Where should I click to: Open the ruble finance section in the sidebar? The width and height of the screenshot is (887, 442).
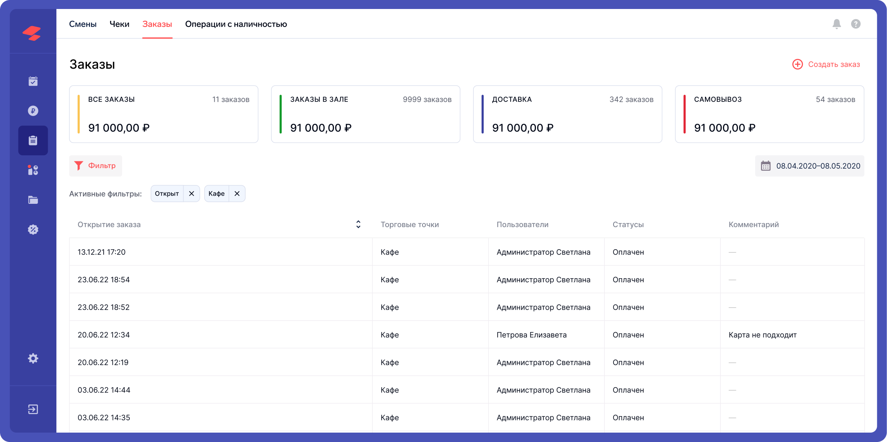click(33, 111)
